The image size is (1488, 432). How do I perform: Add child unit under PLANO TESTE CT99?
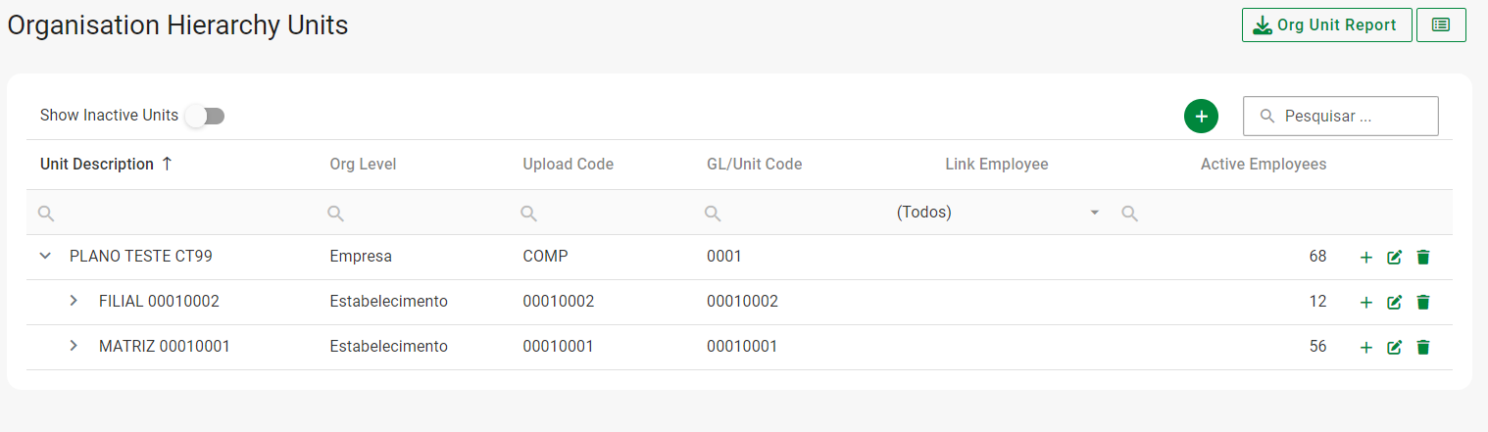(x=1365, y=258)
